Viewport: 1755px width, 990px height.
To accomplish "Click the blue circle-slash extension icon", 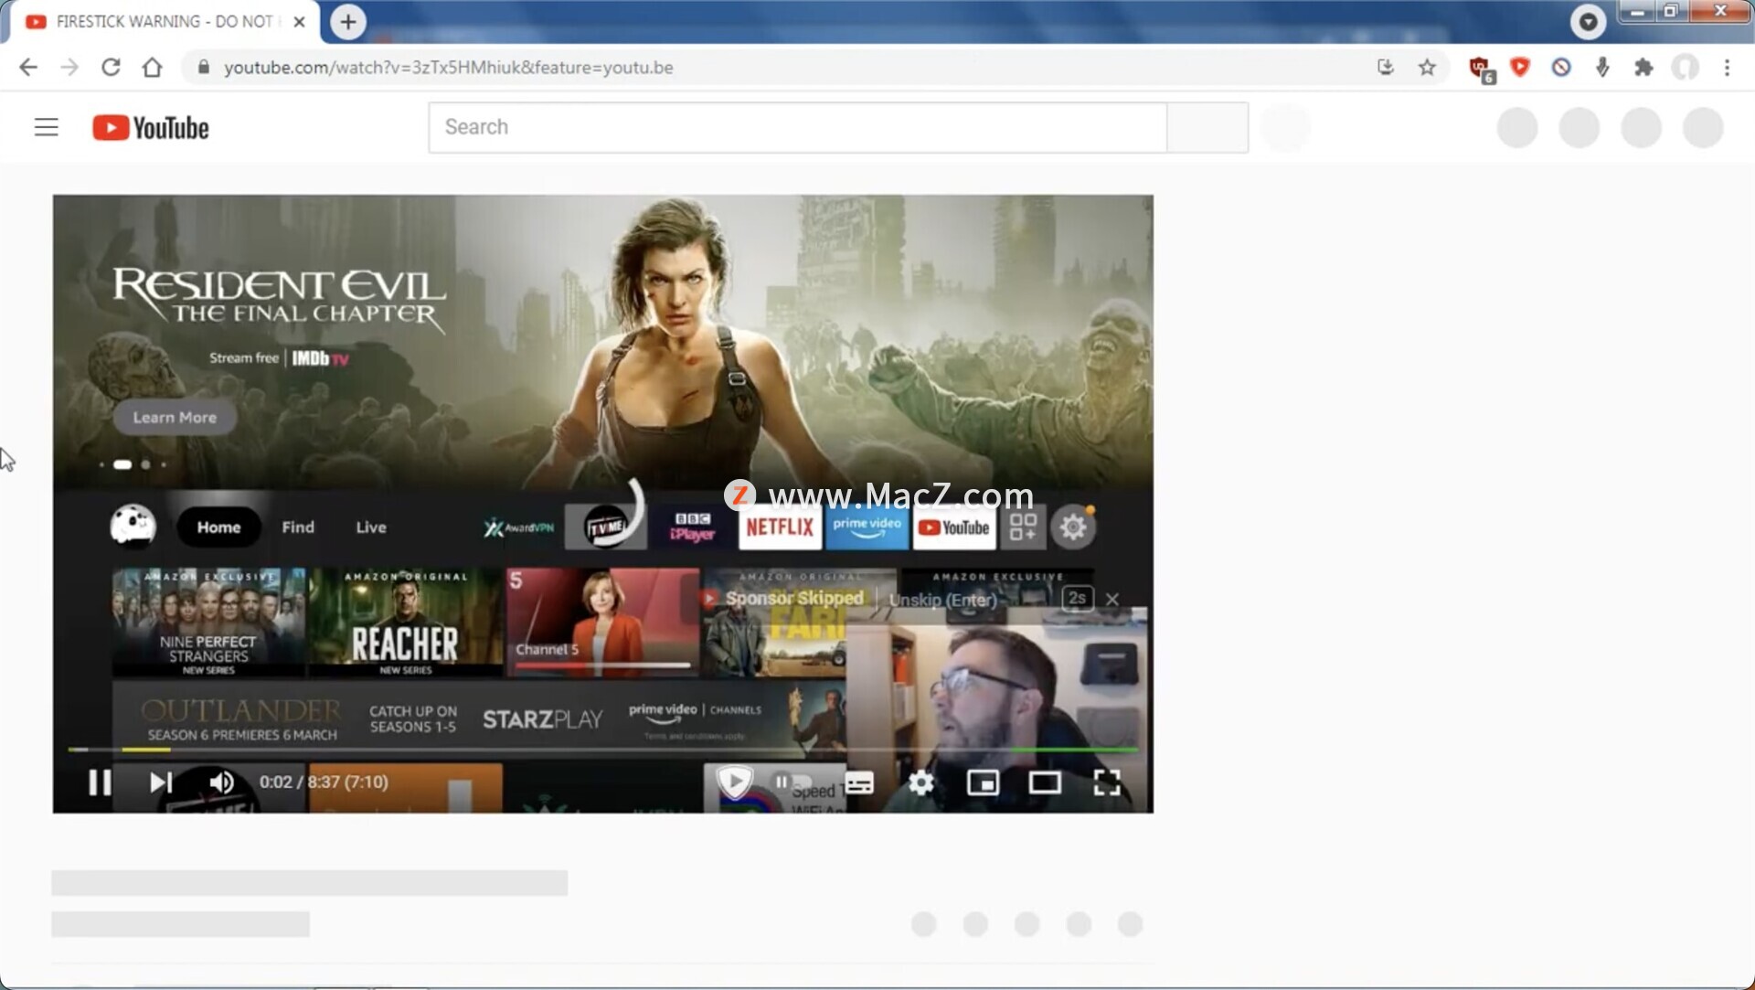I will [x=1561, y=68].
